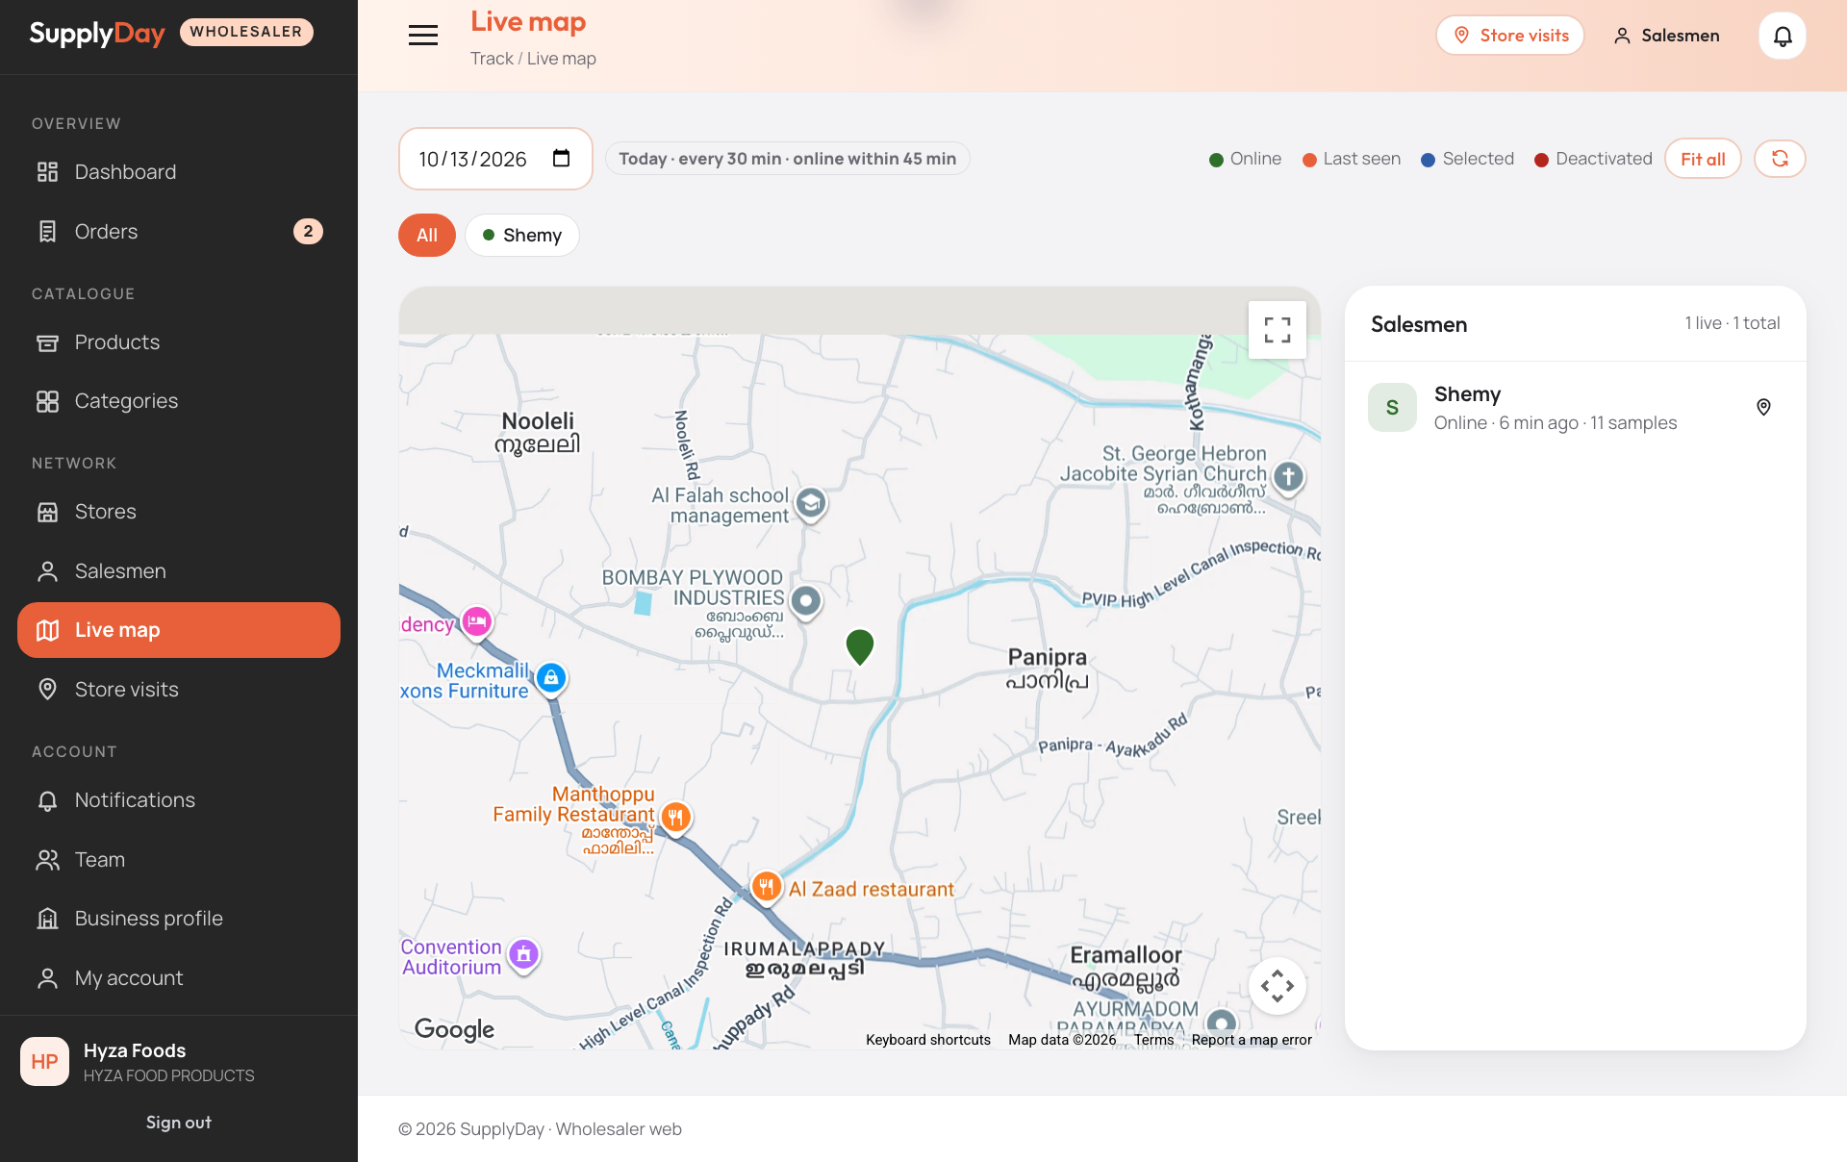Click the Fit all button
This screenshot has height=1162, width=1847.
click(x=1703, y=159)
